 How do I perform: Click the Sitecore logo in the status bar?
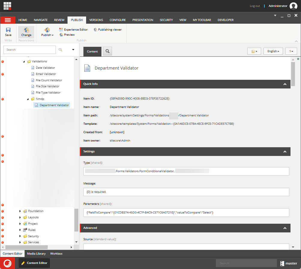[x=8, y=263]
